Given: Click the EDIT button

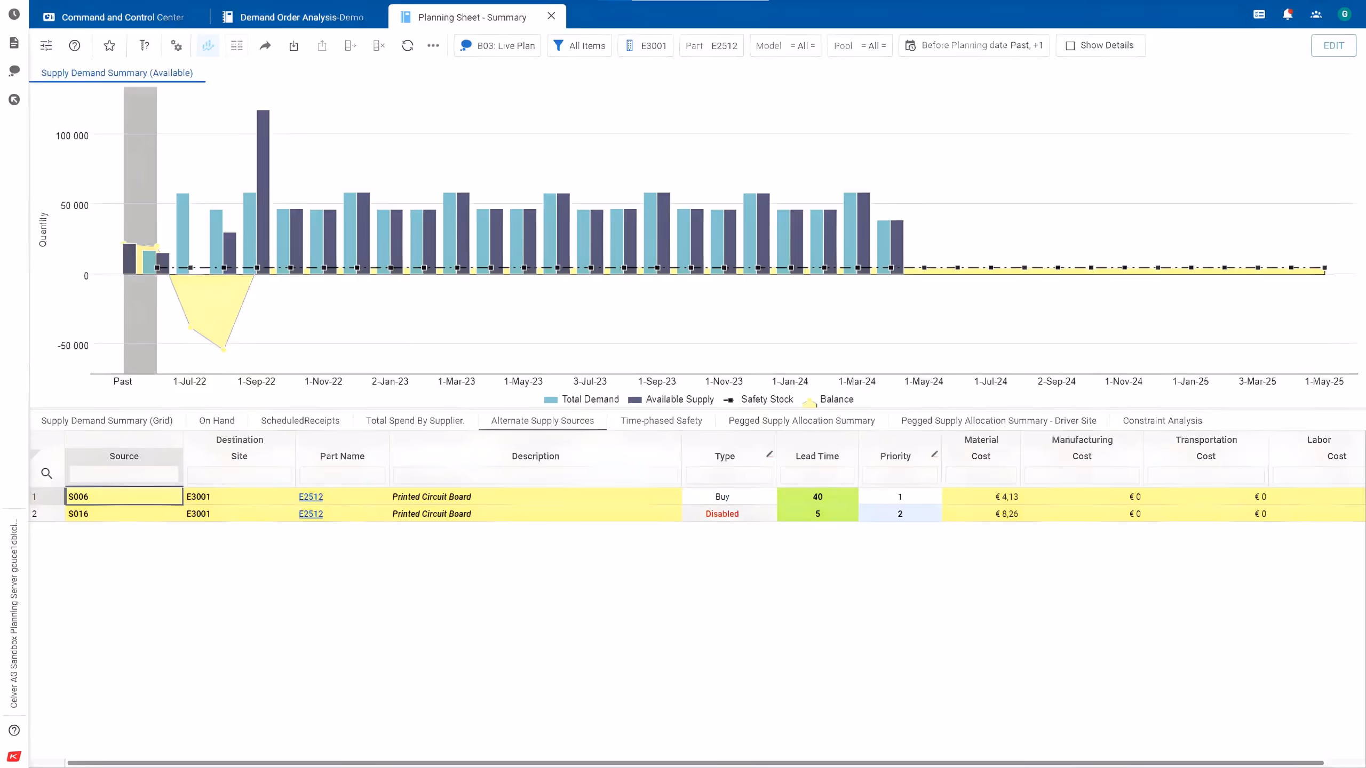Looking at the screenshot, I should 1333,46.
